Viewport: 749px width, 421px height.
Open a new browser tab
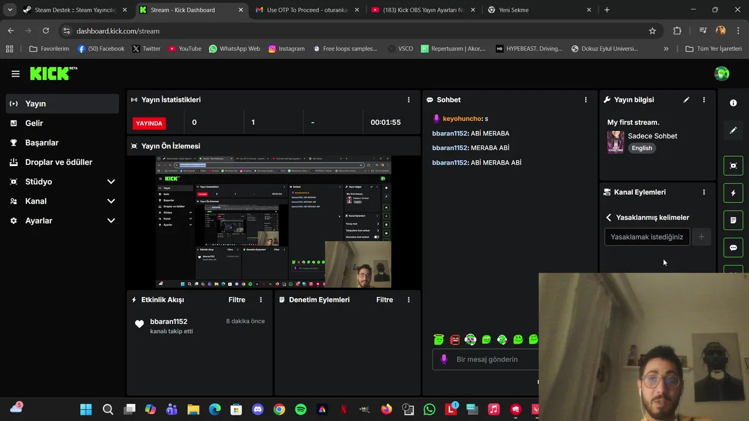(x=607, y=10)
